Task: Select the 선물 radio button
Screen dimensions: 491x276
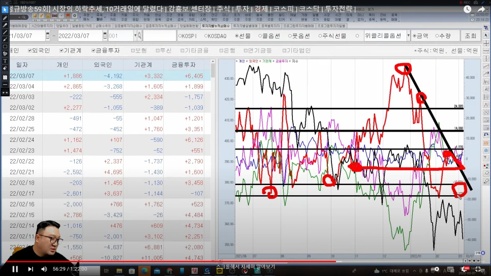Action: tap(237, 36)
